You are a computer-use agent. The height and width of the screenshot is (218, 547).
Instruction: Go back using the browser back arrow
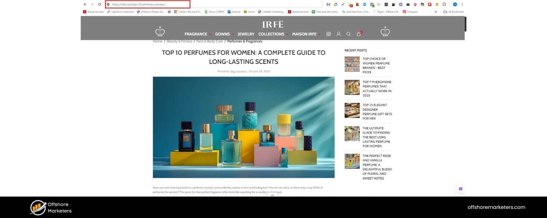pos(85,4)
